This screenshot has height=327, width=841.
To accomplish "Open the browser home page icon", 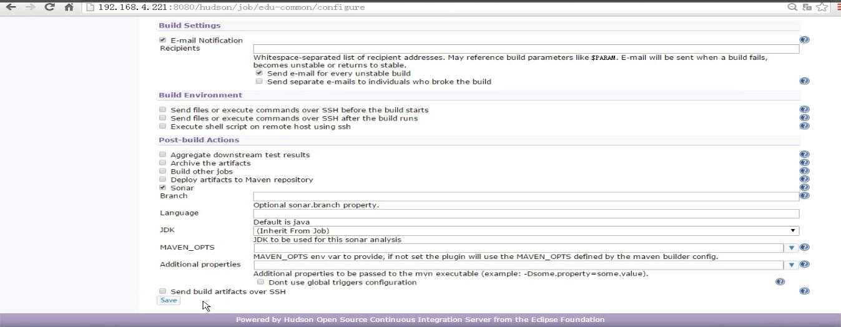I will (x=69, y=7).
